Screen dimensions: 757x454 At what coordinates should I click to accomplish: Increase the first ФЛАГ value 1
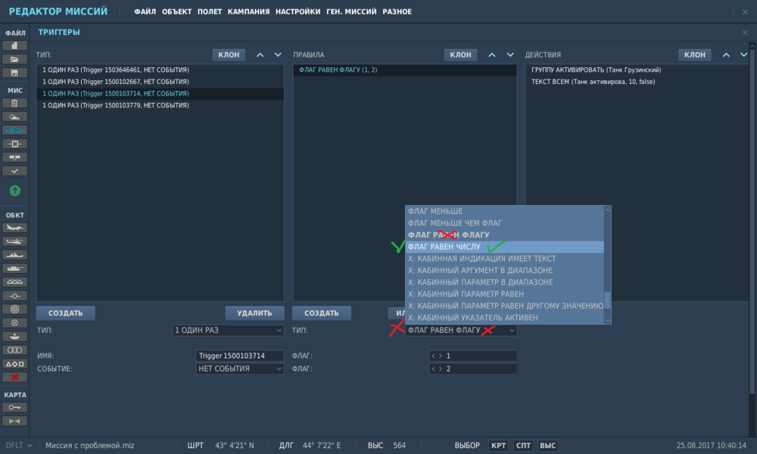[x=441, y=356]
